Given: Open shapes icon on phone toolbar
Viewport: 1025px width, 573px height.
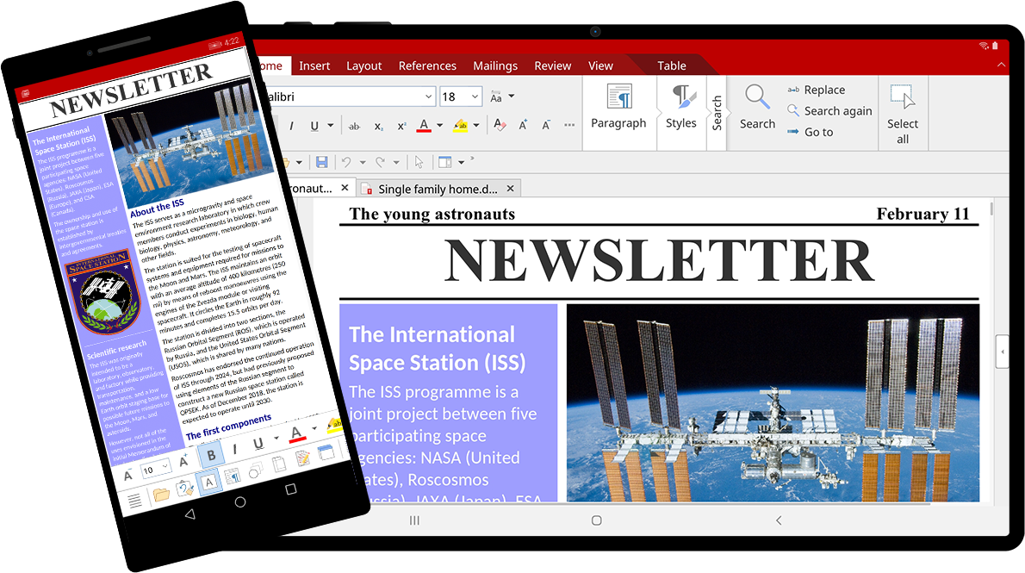Looking at the screenshot, I should coord(256,470).
